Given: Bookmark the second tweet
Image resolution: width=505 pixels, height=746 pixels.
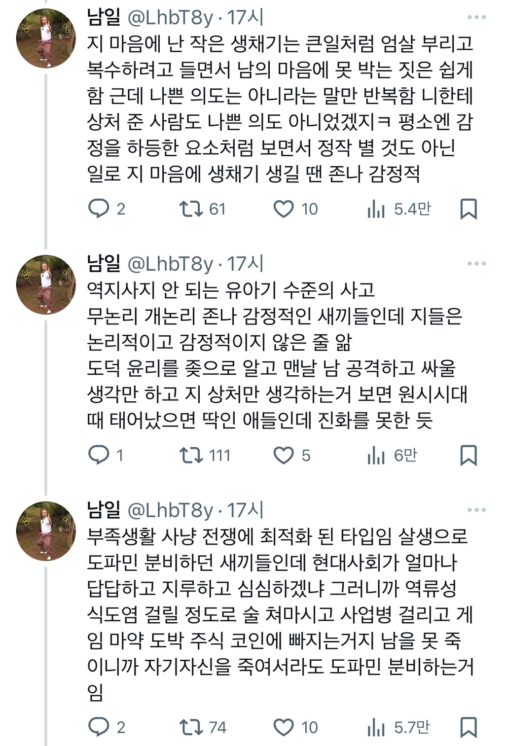Looking at the screenshot, I should point(468,455).
